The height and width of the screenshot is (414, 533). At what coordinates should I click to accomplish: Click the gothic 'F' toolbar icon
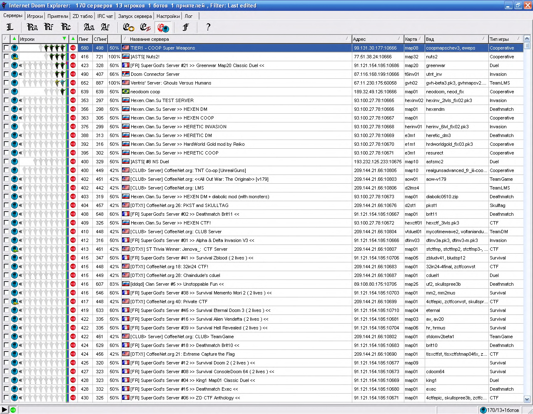click(x=186, y=27)
